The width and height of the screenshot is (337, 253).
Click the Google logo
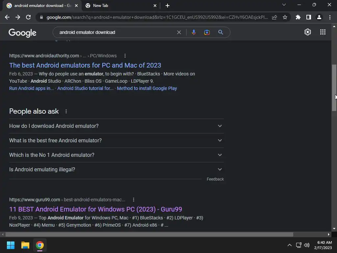coord(22,33)
